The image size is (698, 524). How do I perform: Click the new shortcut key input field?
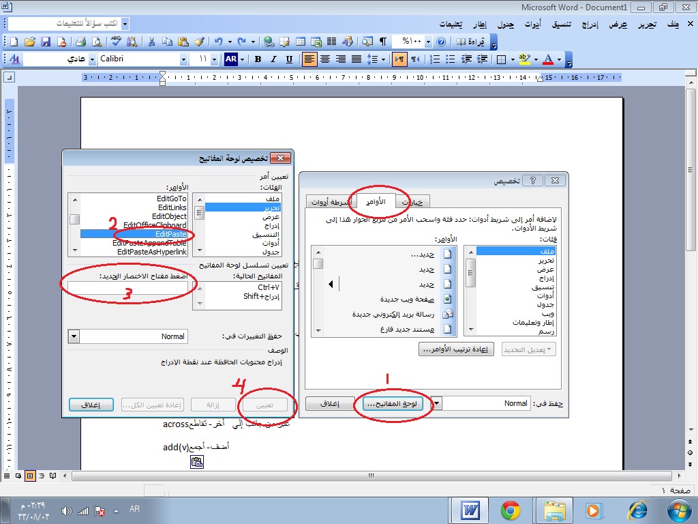(127, 289)
